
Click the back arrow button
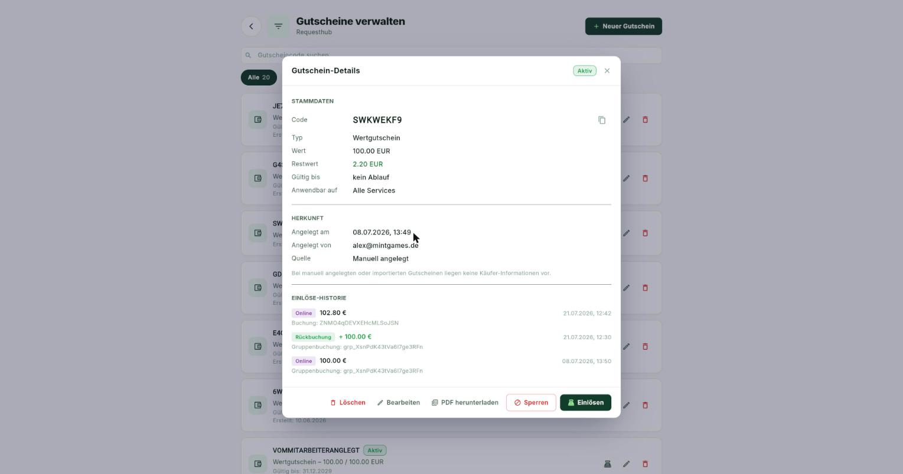pyautogui.click(x=251, y=27)
